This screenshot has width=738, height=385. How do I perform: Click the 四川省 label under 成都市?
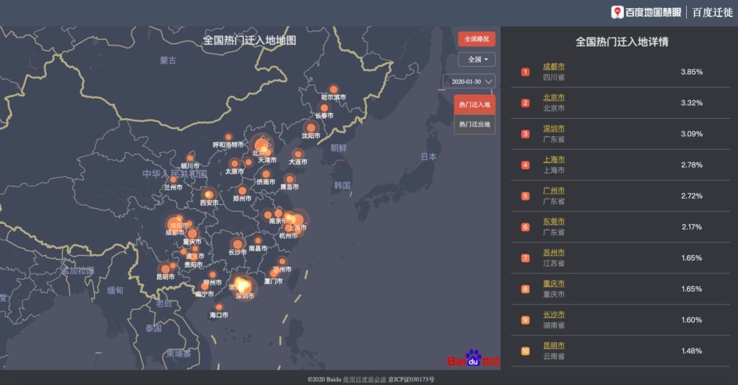pos(553,78)
